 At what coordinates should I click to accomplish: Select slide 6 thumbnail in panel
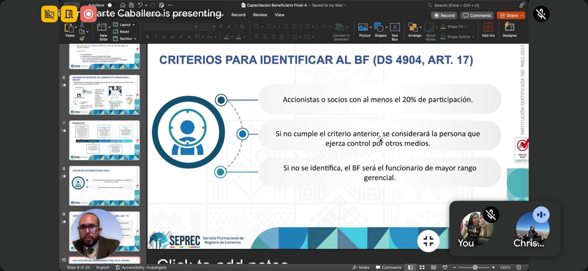tap(104, 95)
